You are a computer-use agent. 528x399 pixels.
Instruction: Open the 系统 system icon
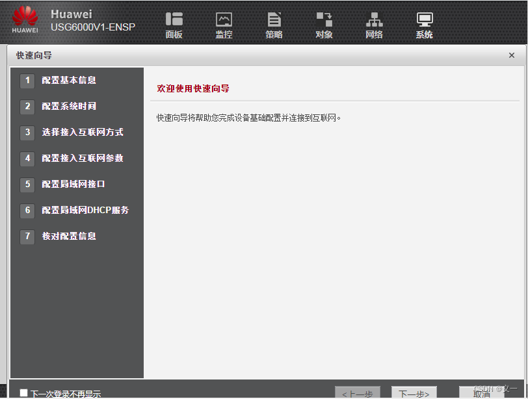tap(424, 25)
